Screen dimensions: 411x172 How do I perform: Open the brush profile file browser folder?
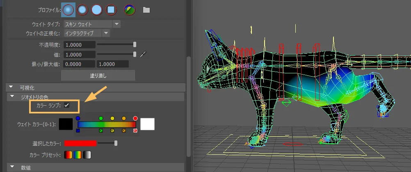coord(146,10)
